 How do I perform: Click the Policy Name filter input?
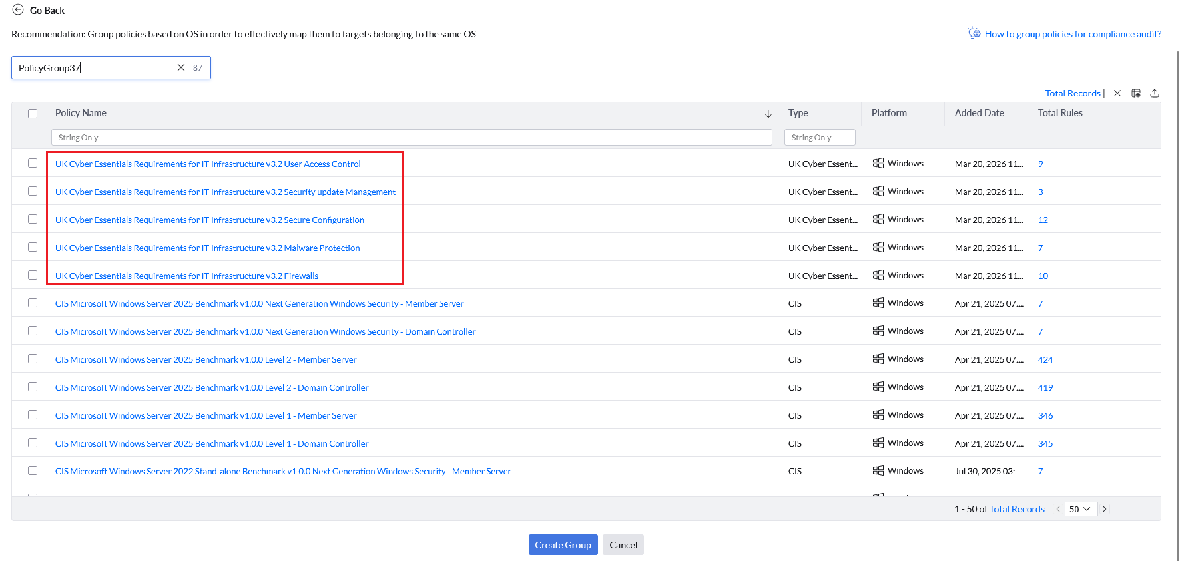pyautogui.click(x=412, y=138)
